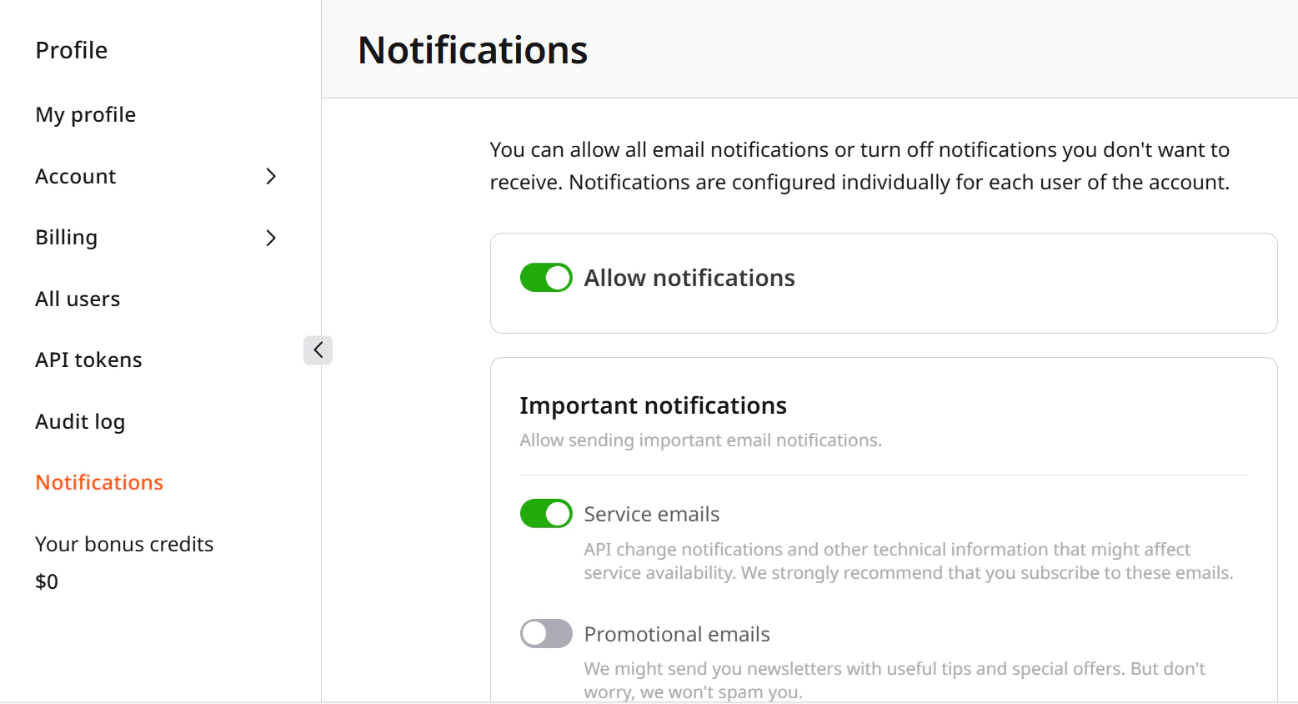Check Your bonus credits balance
Screen dimensions: 1298x704
[124, 544]
